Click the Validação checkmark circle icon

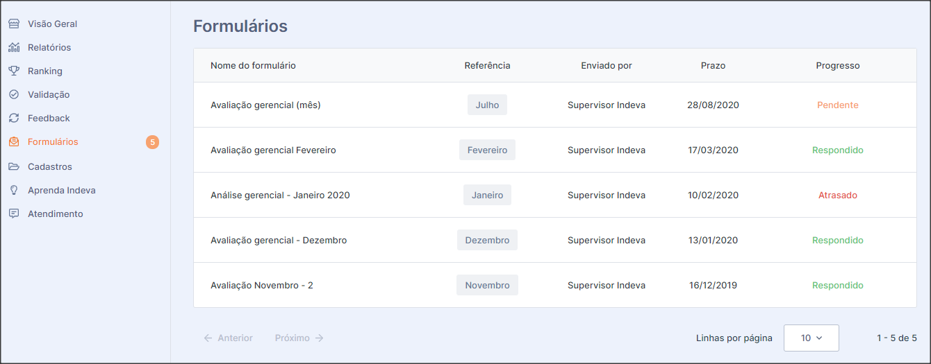pos(14,94)
